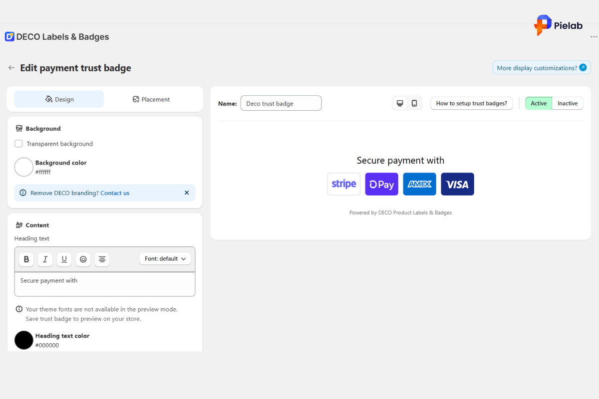Toggle bold formatting for heading text
599x399 pixels.
coord(26,259)
